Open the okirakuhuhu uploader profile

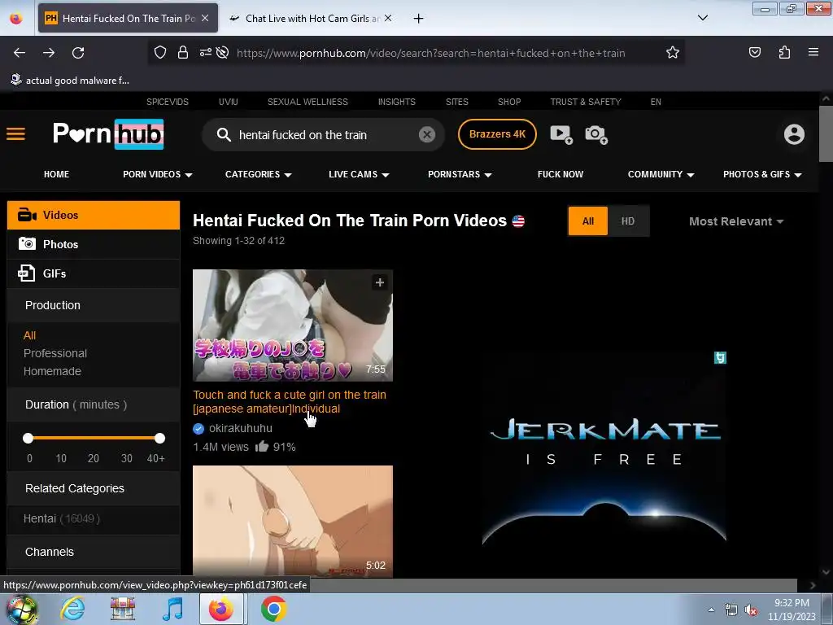click(241, 428)
